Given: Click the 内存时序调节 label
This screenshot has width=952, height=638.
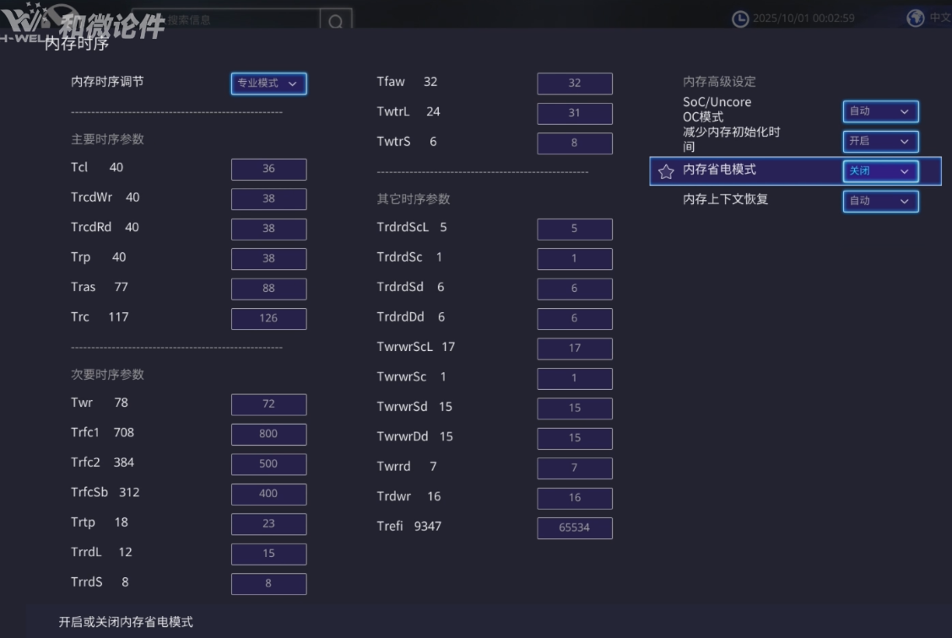Looking at the screenshot, I should pyautogui.click(x=107, y=82).
